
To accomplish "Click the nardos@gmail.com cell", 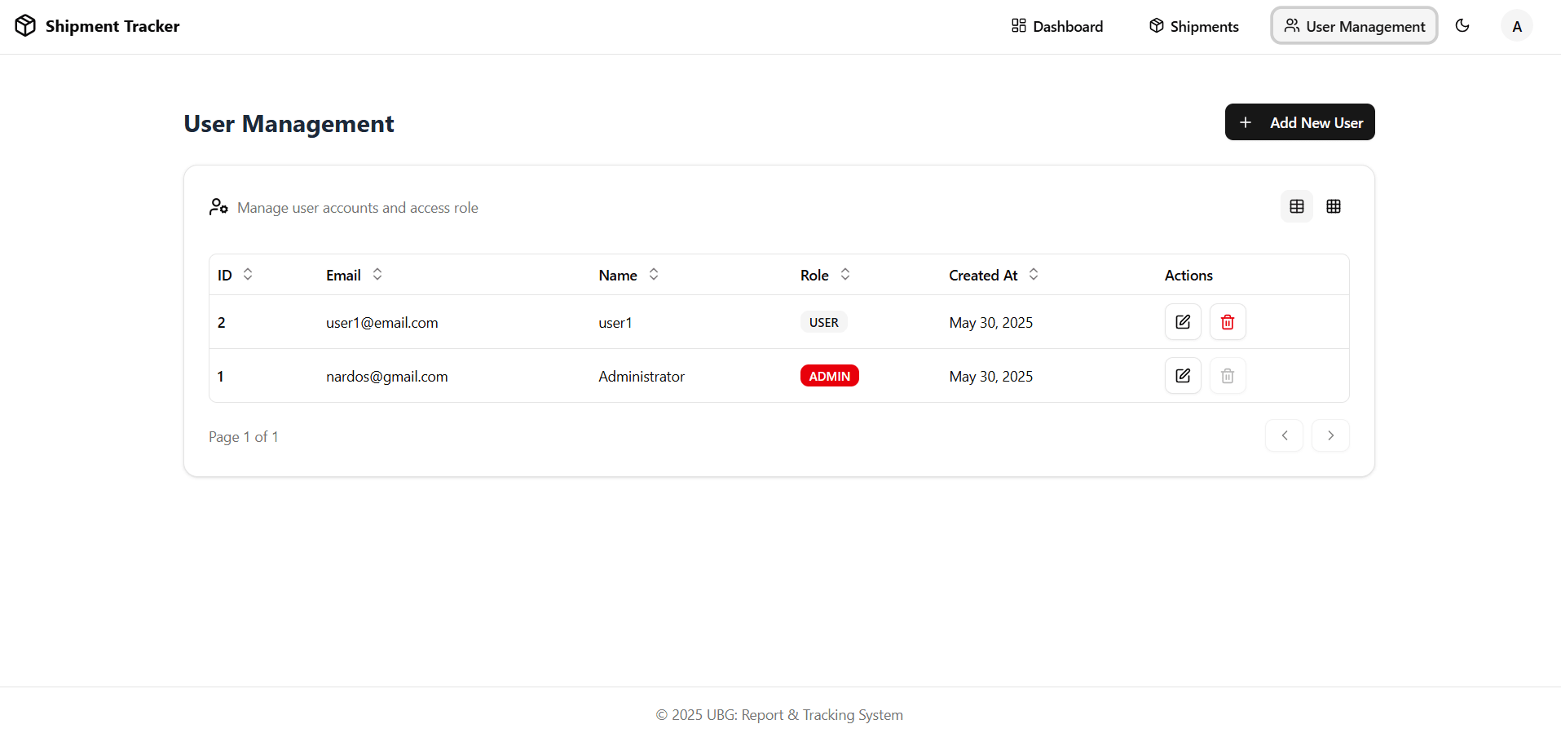I will click(x=387, y=377).
